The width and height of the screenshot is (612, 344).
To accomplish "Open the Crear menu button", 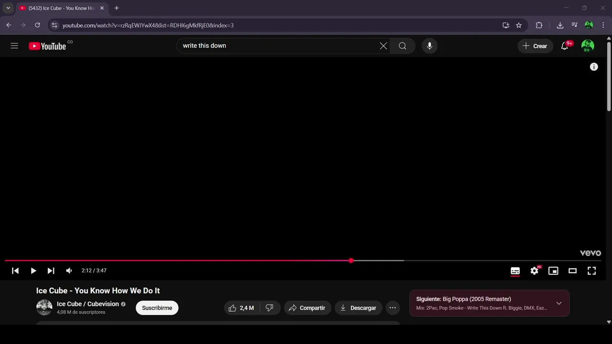I will pyautogui.click(x=535, y=46).
